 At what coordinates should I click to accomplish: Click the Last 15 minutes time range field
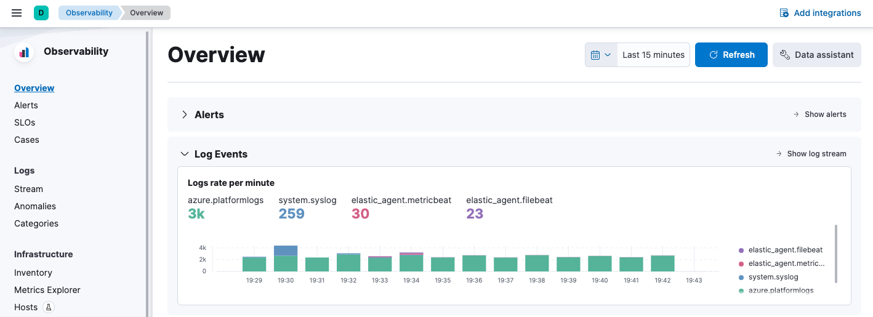pyautogui.click(x=653, y=55)
